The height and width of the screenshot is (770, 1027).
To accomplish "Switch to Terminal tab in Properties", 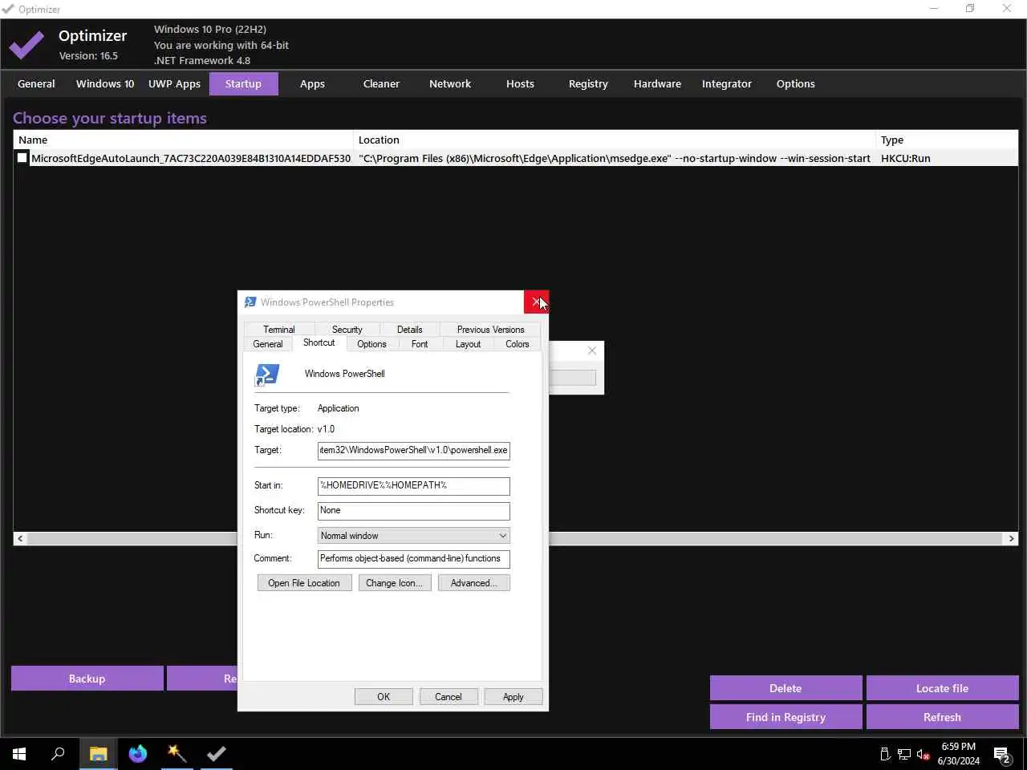I will [x=278, y=330].
